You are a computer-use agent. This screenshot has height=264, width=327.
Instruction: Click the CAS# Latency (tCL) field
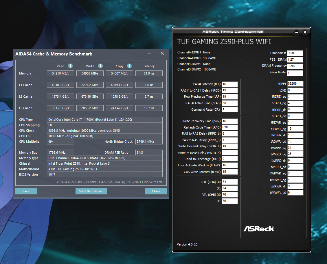(x=230, y=84)
